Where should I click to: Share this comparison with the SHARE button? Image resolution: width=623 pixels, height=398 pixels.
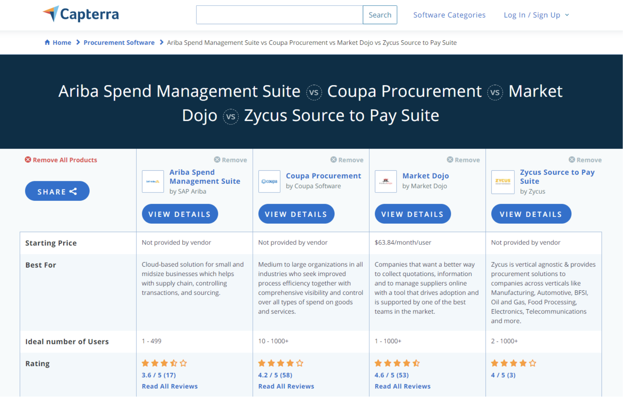(x=57, y=191)
